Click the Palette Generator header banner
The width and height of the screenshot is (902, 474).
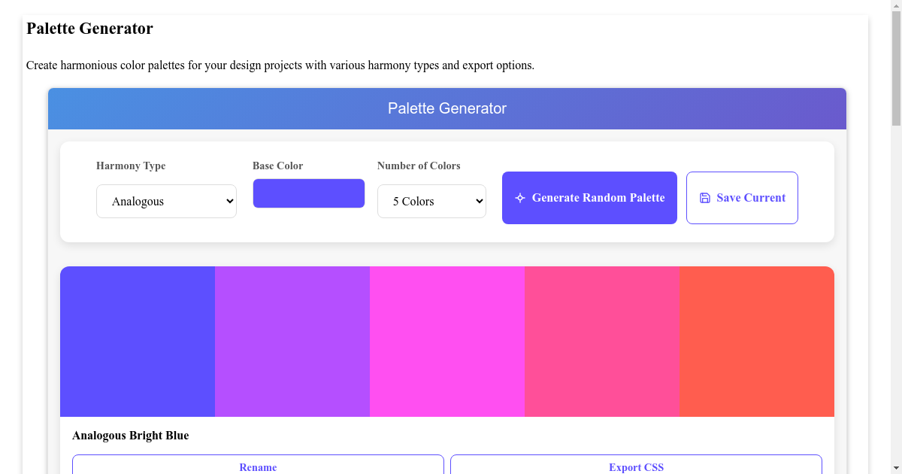[x=447, y=108]
